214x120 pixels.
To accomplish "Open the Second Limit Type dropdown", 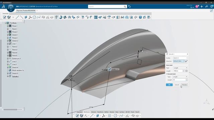I will tap(180, 77).
